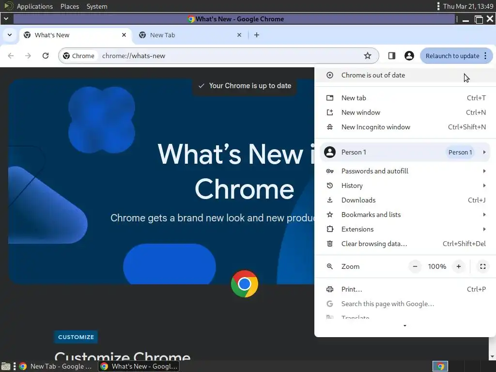Choose New window from the menu
The width and height of the screenshot is (496, 372).
[405, 112]
